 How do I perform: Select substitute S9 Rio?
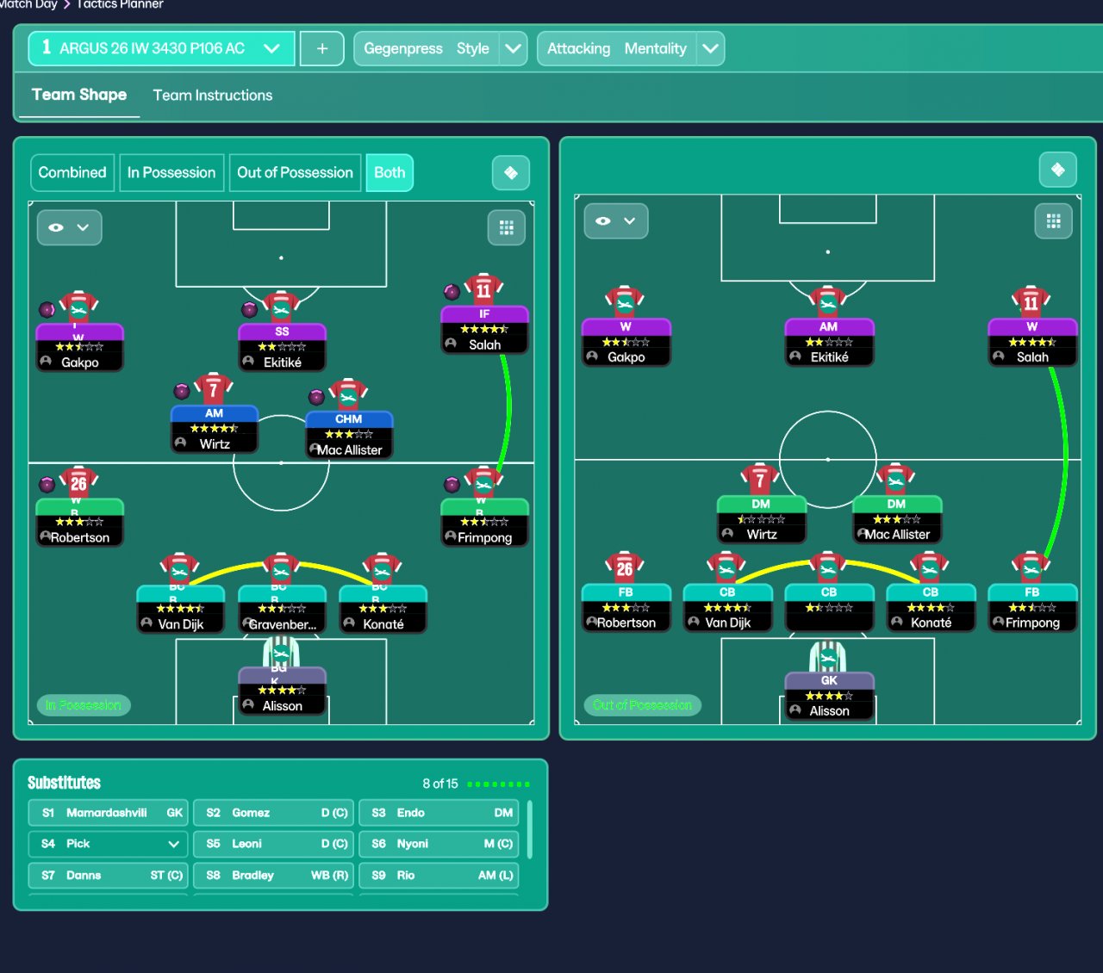tap(439, 875)
